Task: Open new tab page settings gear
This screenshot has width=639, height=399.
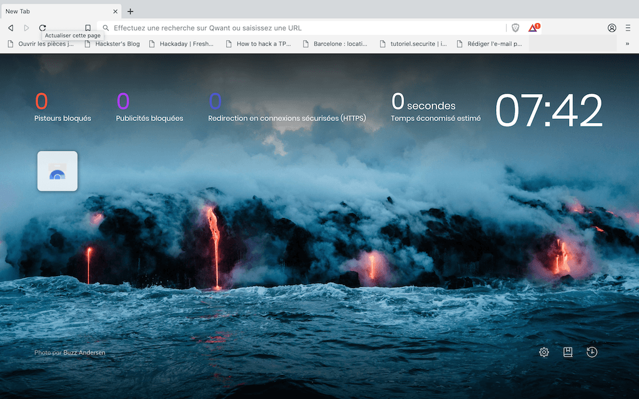Action: point(544,352)
